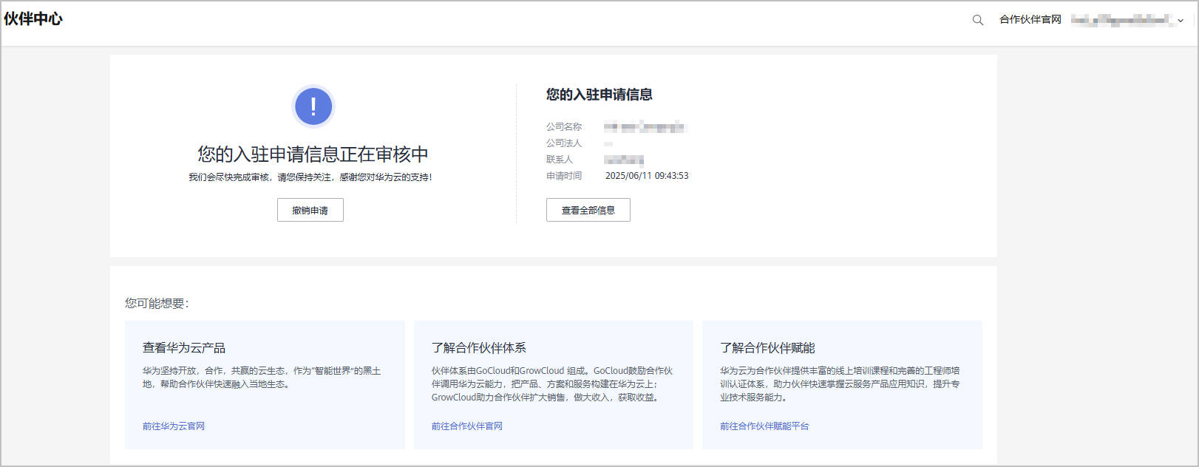Select the 查看华为云产品 card title
The height and width of the screenshot is (467, 1199).
[184, 348]
